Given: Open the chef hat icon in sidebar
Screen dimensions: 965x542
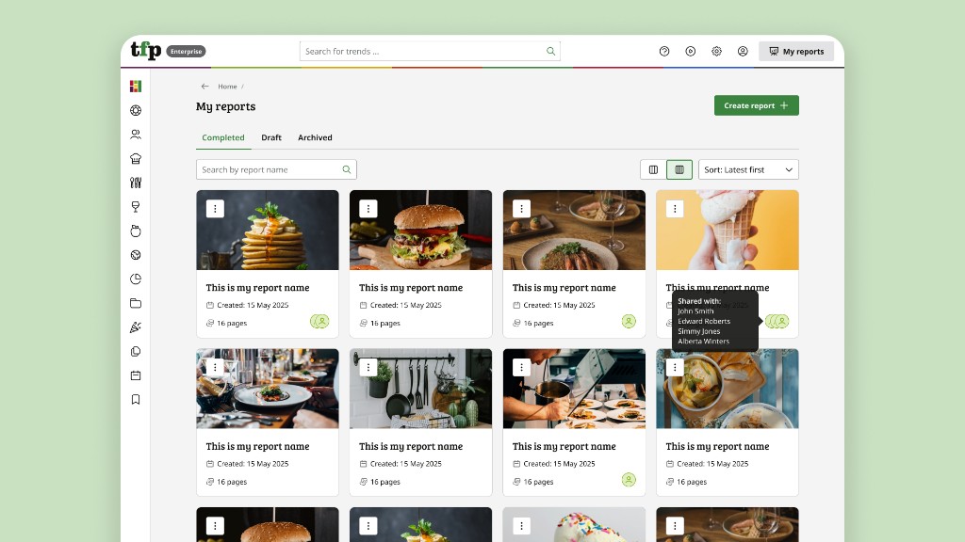Looking at the screenshot, I should [136, 158].
